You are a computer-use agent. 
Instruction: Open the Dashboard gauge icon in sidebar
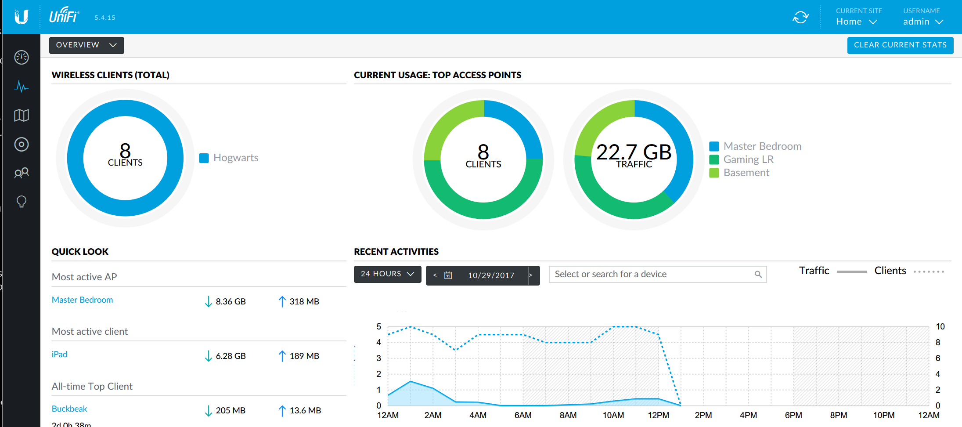click(x=21, y=58)
